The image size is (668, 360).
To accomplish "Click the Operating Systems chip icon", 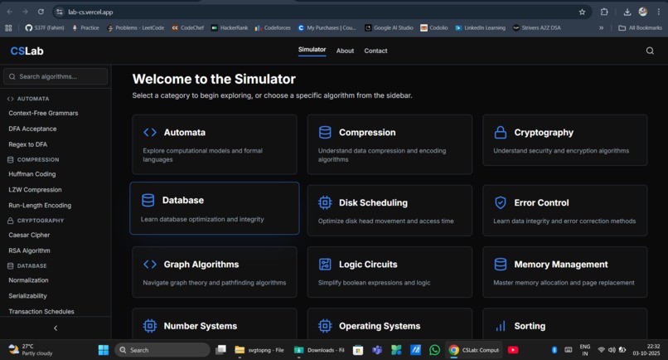I will tap(325, 326).
